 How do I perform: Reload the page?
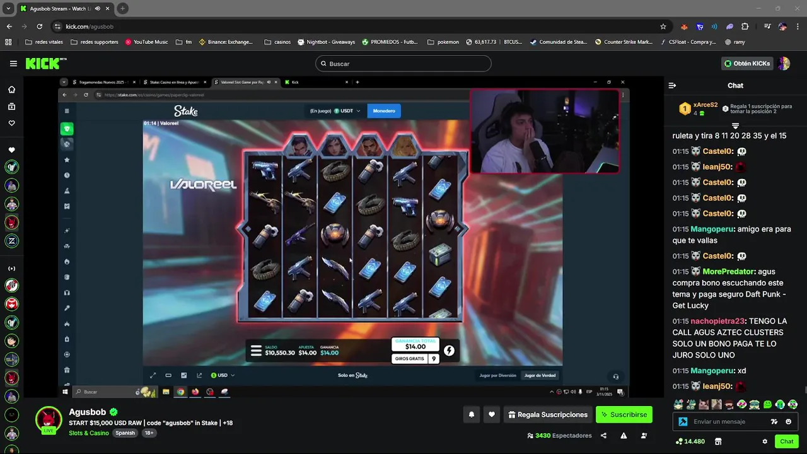pos(39,26)
